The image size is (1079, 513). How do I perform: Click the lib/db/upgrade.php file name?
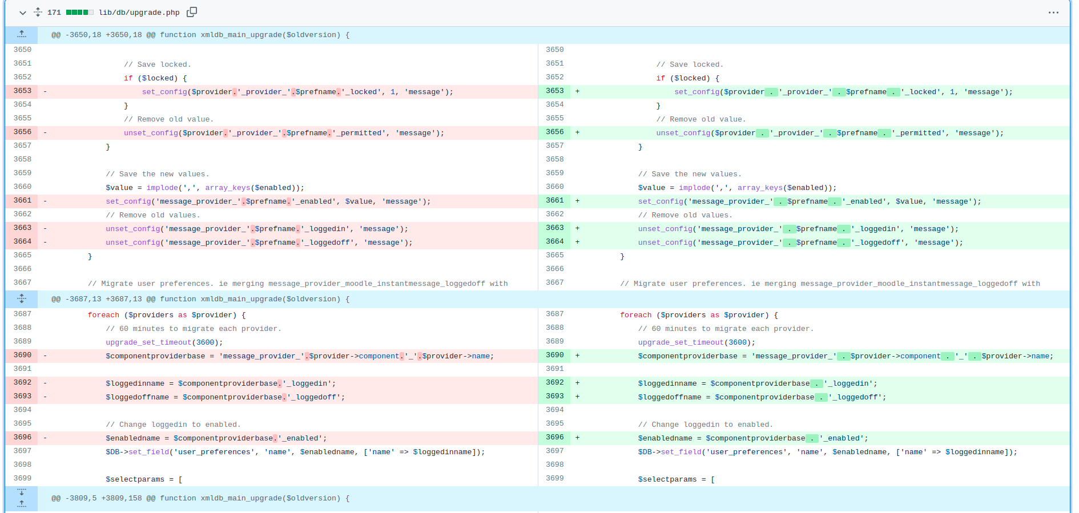139,13
